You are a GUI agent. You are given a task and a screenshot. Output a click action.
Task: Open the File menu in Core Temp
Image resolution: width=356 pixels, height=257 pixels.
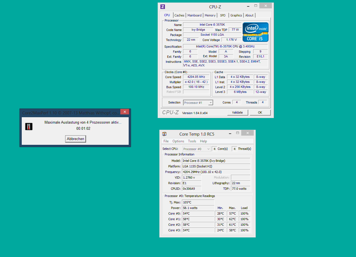point(166,141)
